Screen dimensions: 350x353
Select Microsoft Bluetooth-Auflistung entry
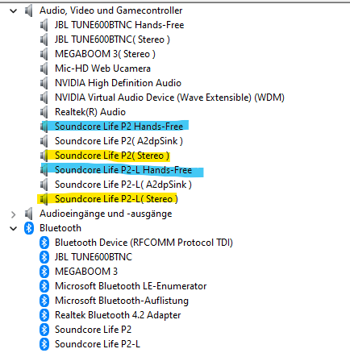point(122,301)
